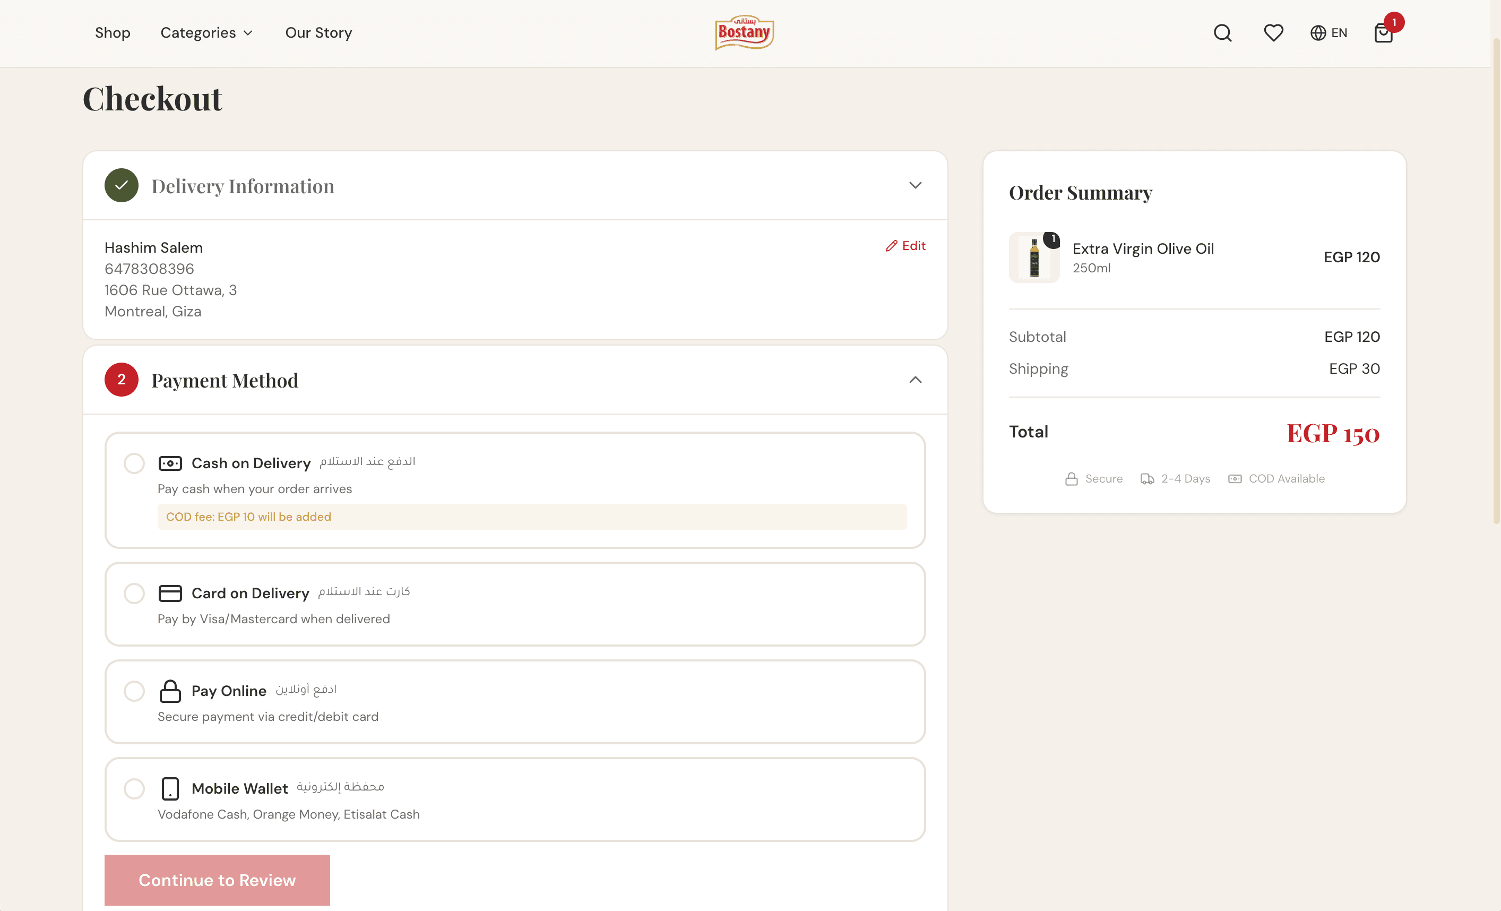
Task: Click the COD Available banknote icon
Action: (1235, 479)
